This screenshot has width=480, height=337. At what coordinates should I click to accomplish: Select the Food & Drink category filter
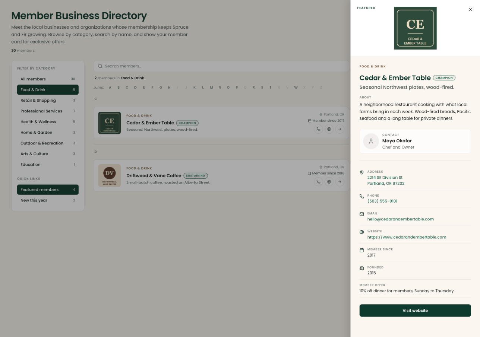tap(48, 90)
